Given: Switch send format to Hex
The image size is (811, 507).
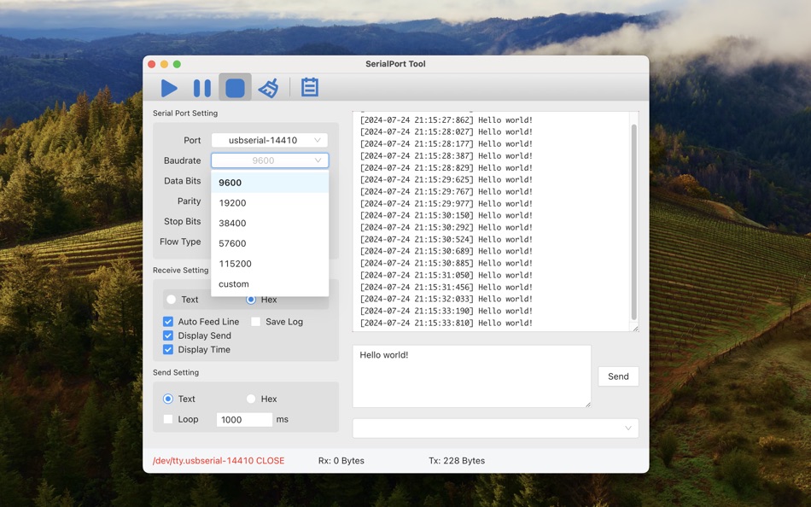Looking at the screenshot, I should (249, 399).
